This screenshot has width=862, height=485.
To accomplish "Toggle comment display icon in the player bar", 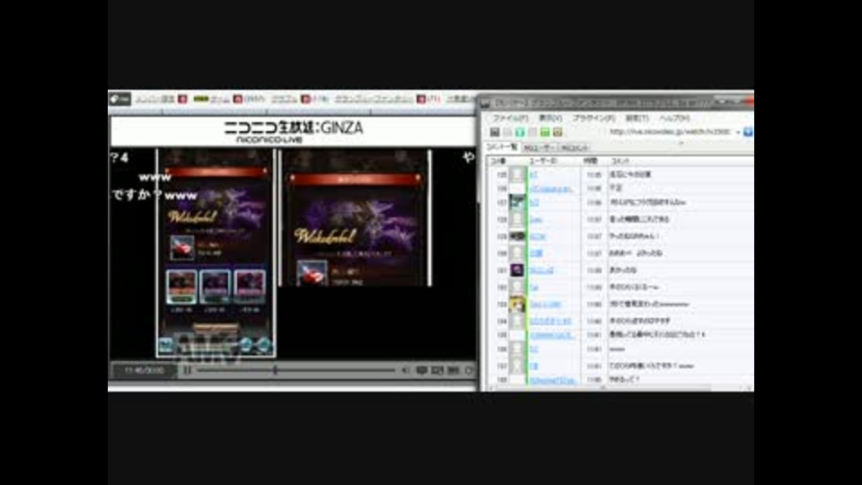I will (x=422, y=371).
